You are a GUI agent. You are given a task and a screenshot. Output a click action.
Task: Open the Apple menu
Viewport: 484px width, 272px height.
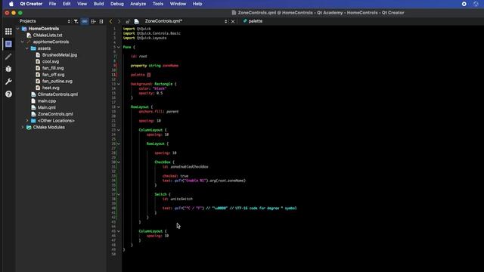click(x=11, y=4)
